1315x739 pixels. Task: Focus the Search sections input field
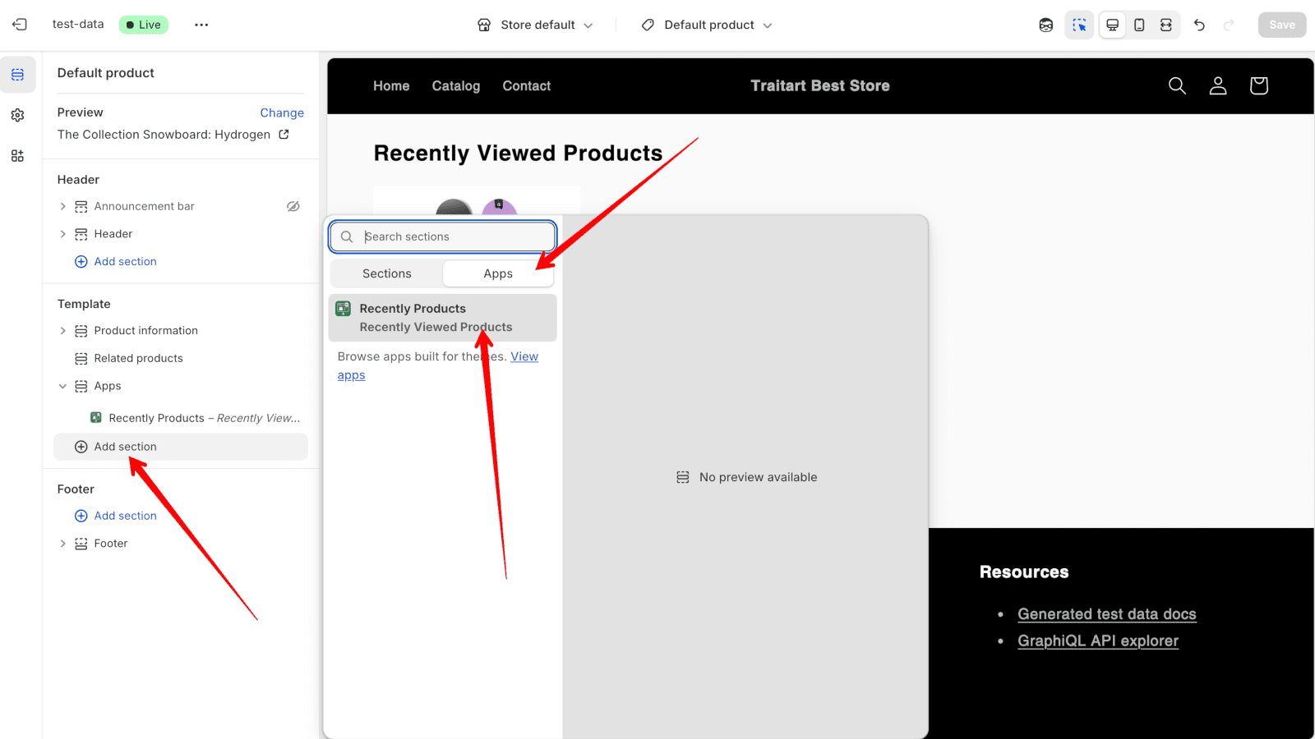[442, 236]
